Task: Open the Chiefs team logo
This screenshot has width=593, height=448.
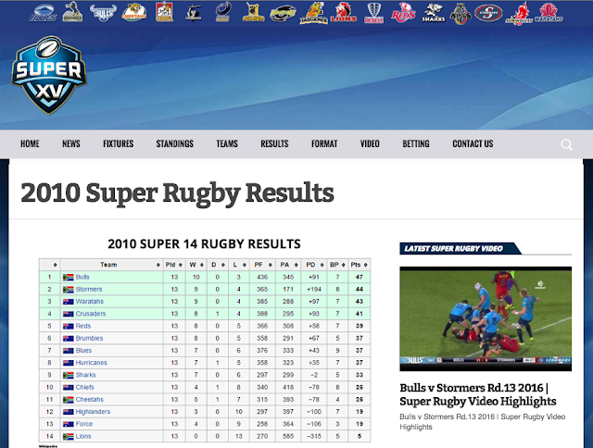Action: click(164, 12)
